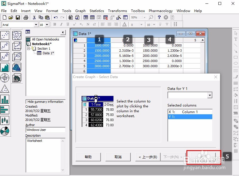The height and width of the screenshot is (176, 239).
Task: Undo the last action
Action: point(56,18)
